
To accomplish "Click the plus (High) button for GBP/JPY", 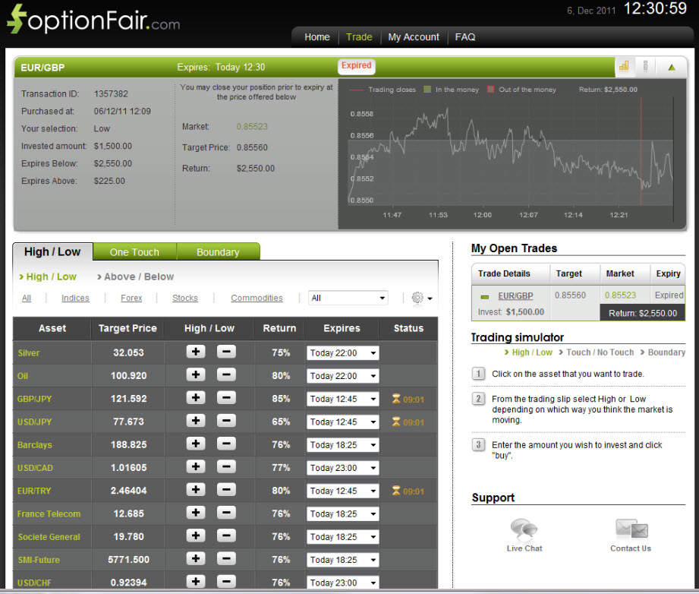I will click(196, 398).
